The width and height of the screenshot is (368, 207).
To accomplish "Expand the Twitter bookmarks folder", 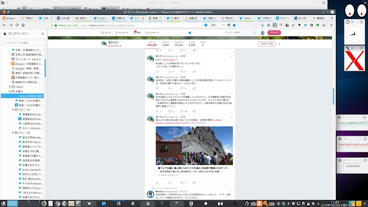I will tap(10, 87).
